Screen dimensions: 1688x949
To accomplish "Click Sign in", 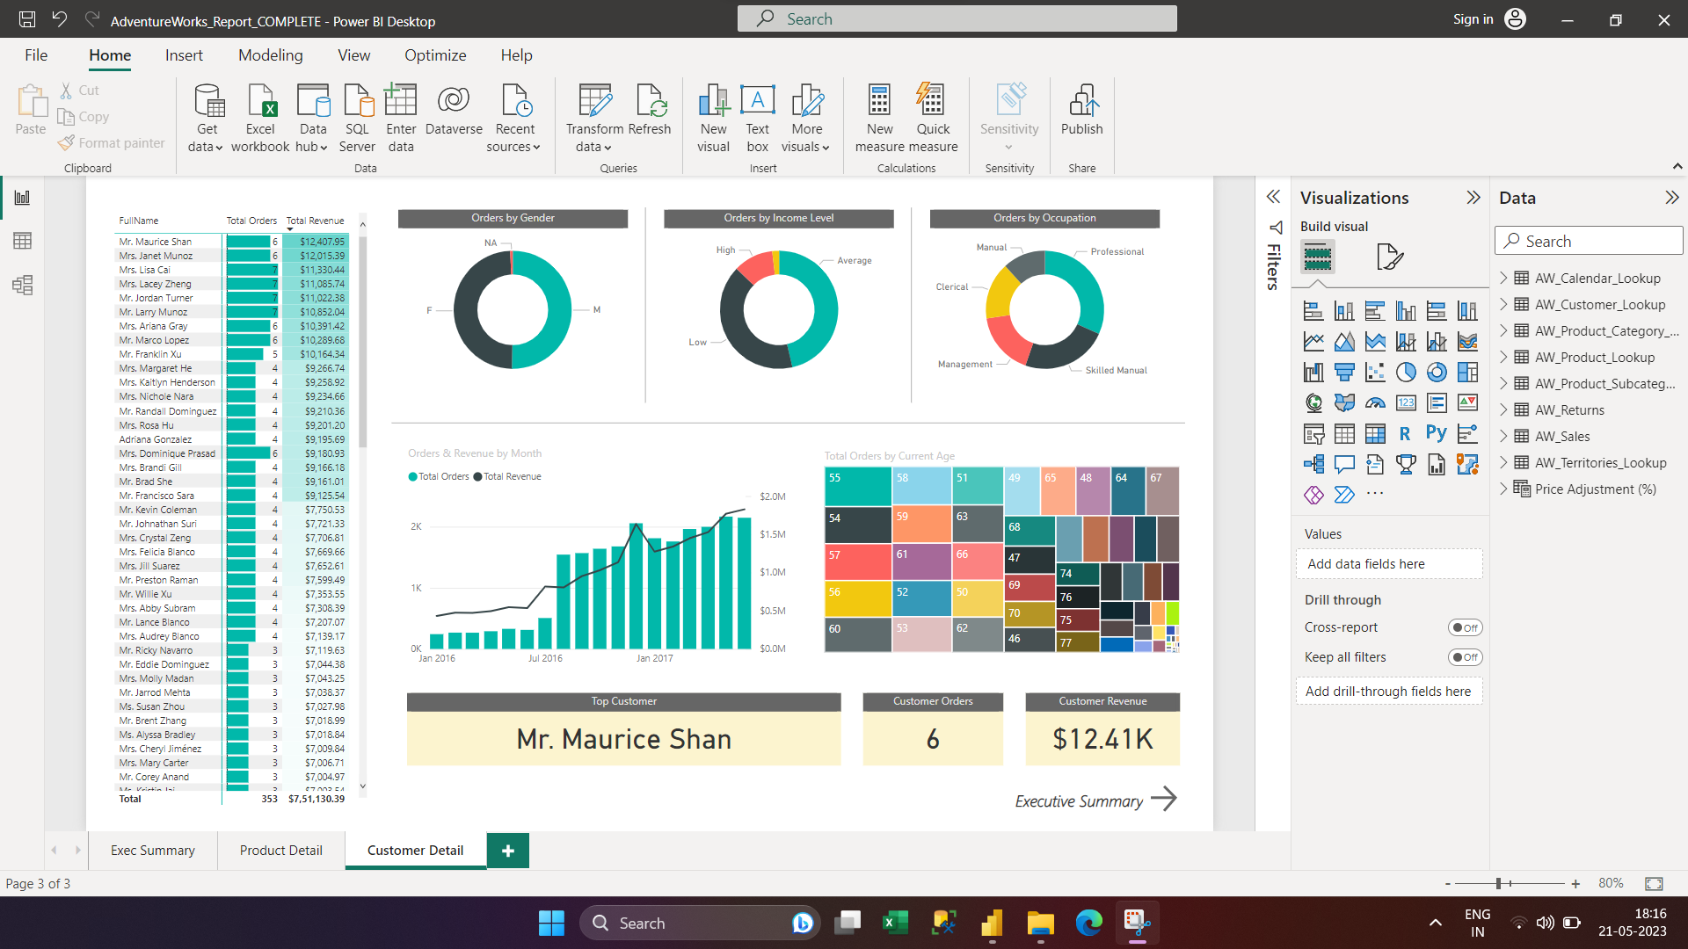I will click(1473, 19).
